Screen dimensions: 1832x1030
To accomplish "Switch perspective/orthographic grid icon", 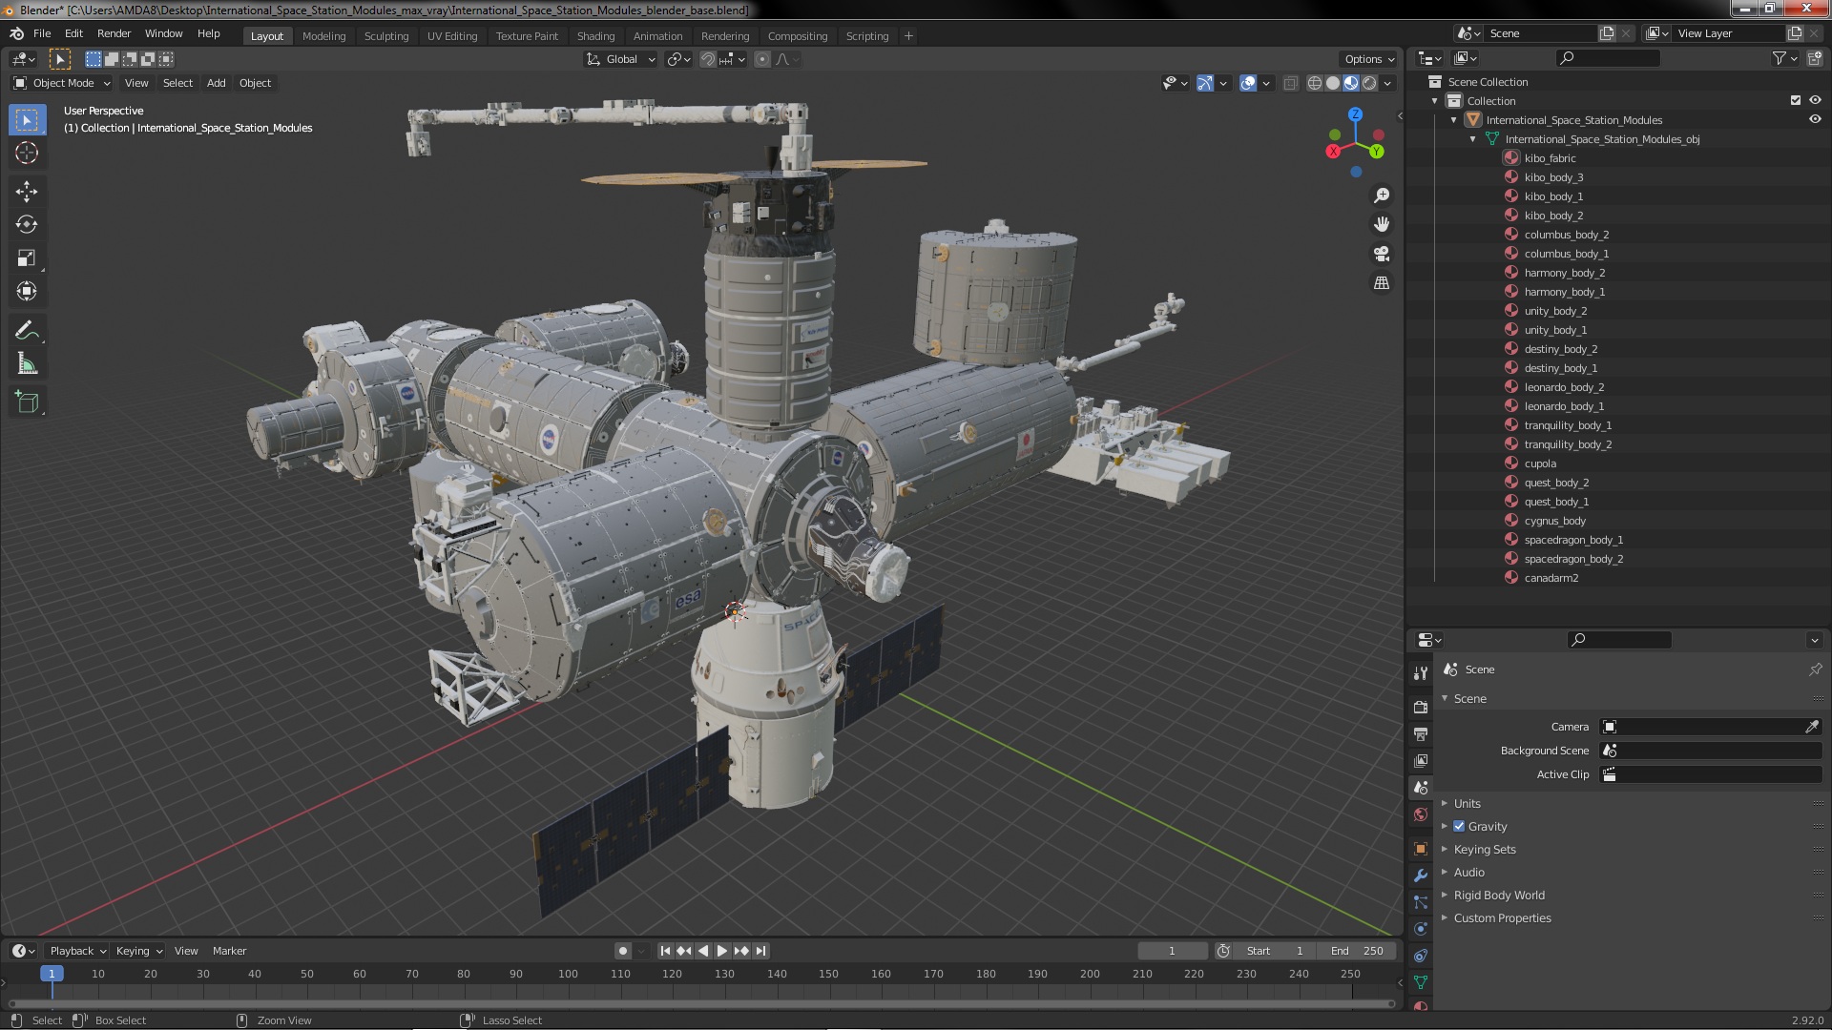I will click(x=1381, y=283).
